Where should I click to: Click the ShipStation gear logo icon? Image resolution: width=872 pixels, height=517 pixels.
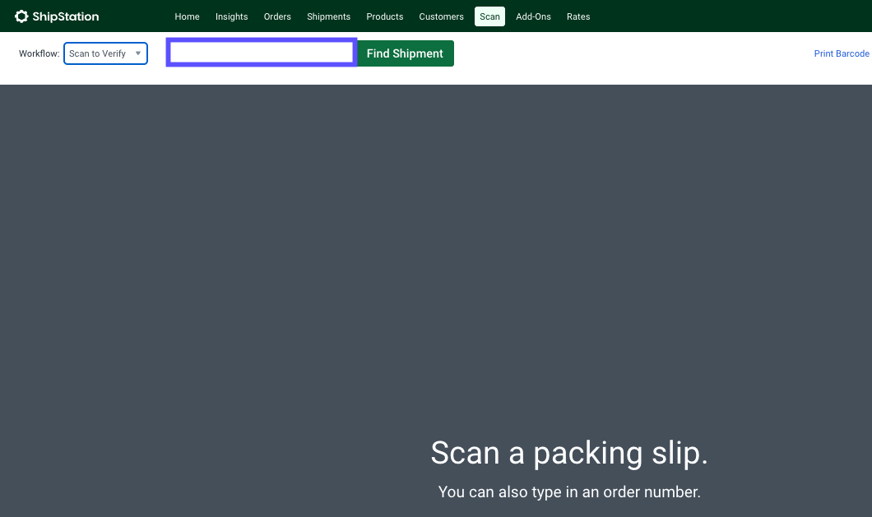pos(21,16)
